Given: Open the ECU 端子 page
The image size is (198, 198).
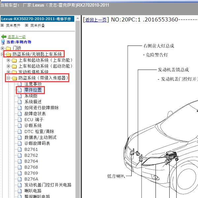Looking at the screenshot, I should [34, 119].
